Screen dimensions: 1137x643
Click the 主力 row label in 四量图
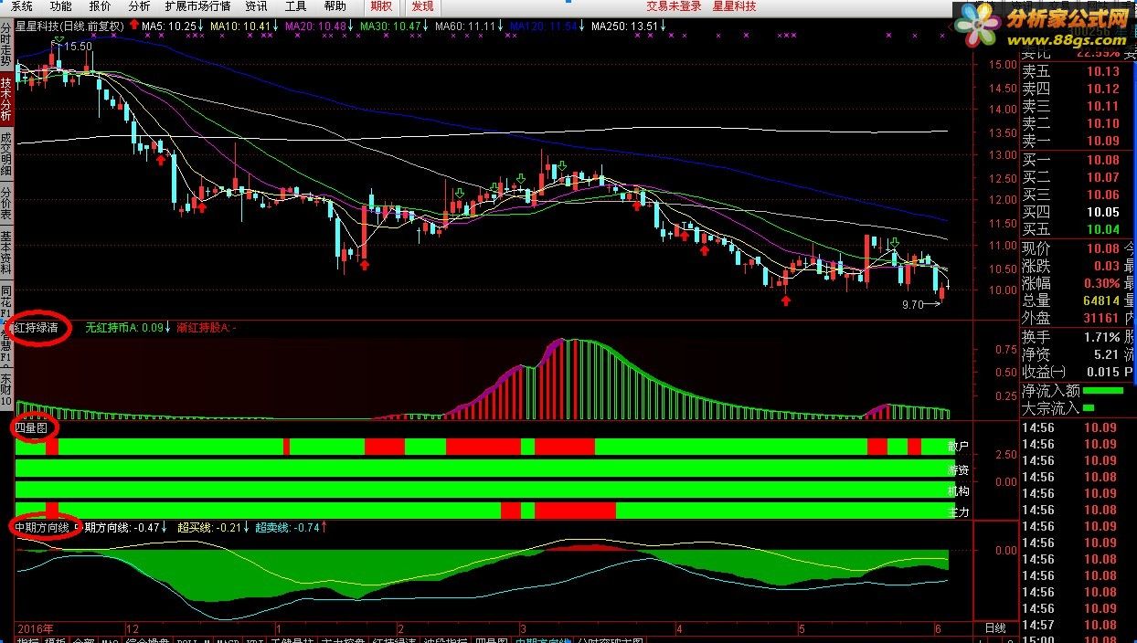coord(958,512)
